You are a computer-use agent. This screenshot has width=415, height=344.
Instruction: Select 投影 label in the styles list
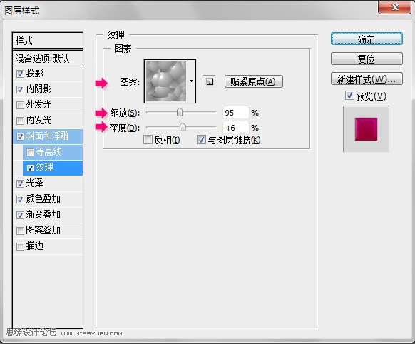tap(34, 74)
